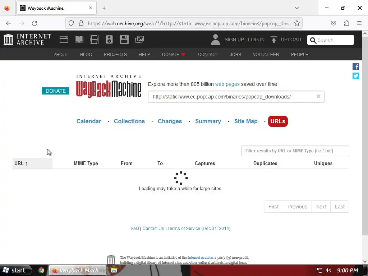This screenshot has width=368, height=276.
Task: Open the Video film strip icon
Action: pos(94,40)
